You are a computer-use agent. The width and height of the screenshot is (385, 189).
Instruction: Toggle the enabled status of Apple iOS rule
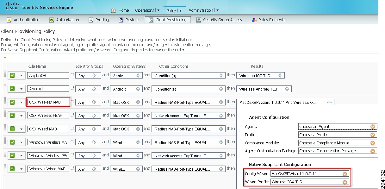point(12,75)
